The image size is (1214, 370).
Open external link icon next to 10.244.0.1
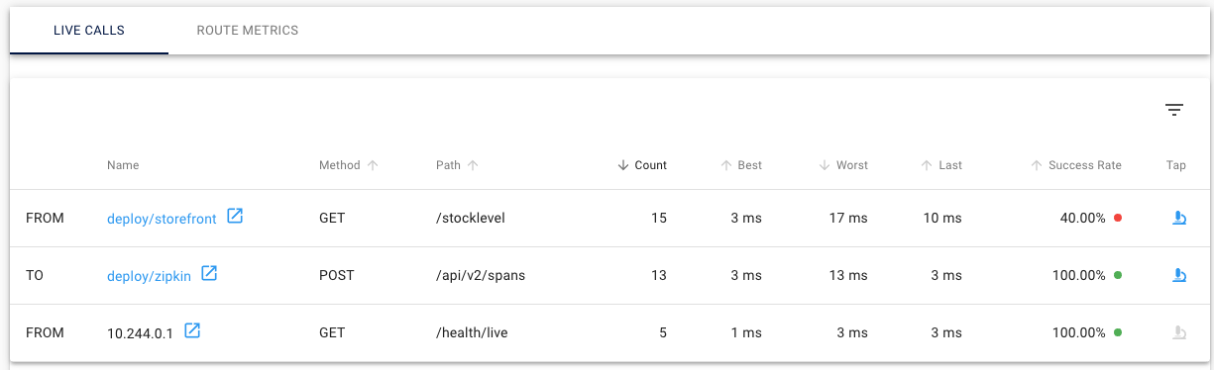192,331
